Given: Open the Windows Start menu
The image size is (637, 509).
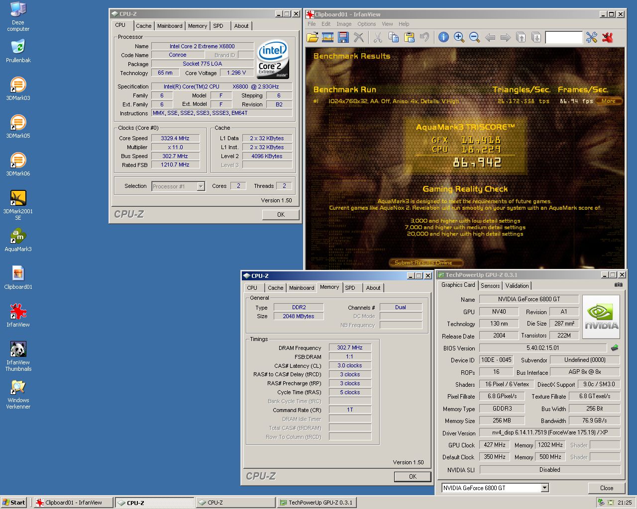Looking at the screenshot, I should click(x=14, y=503).
